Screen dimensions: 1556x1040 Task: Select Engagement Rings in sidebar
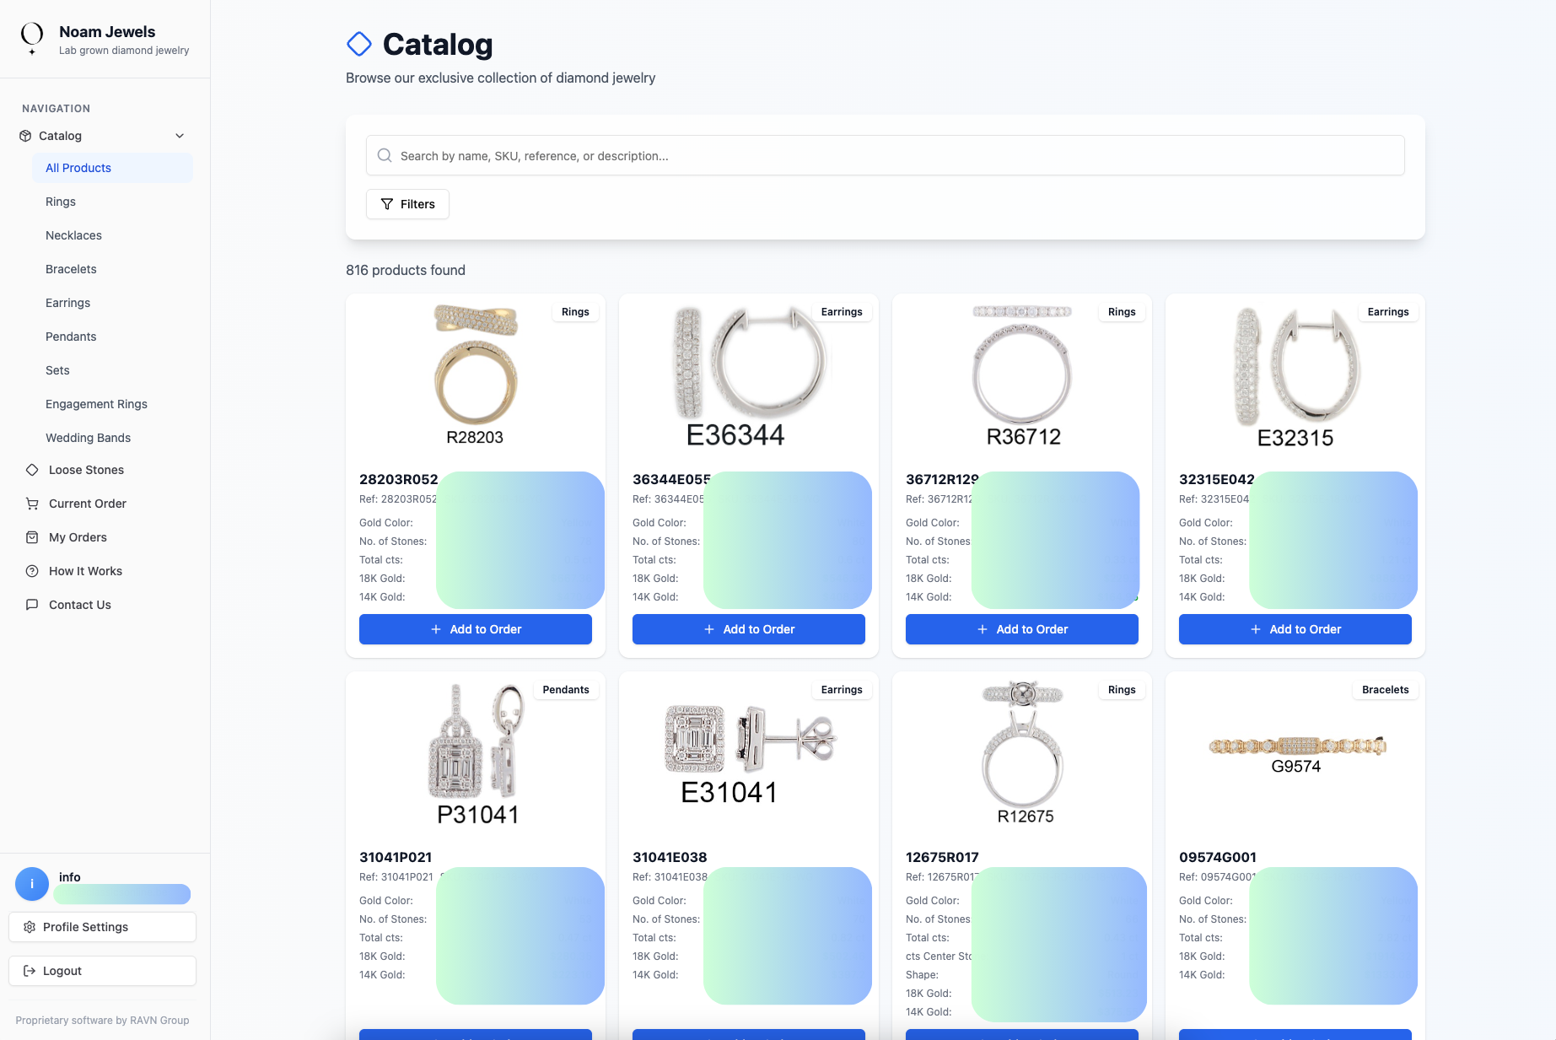tap(96, 404)
